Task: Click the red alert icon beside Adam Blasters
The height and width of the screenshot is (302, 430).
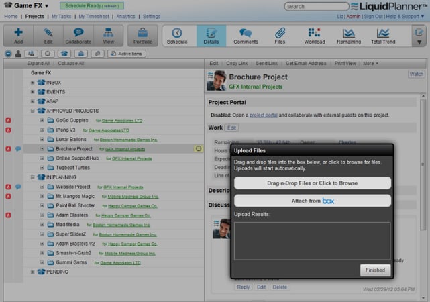Action: pos(9,215)
